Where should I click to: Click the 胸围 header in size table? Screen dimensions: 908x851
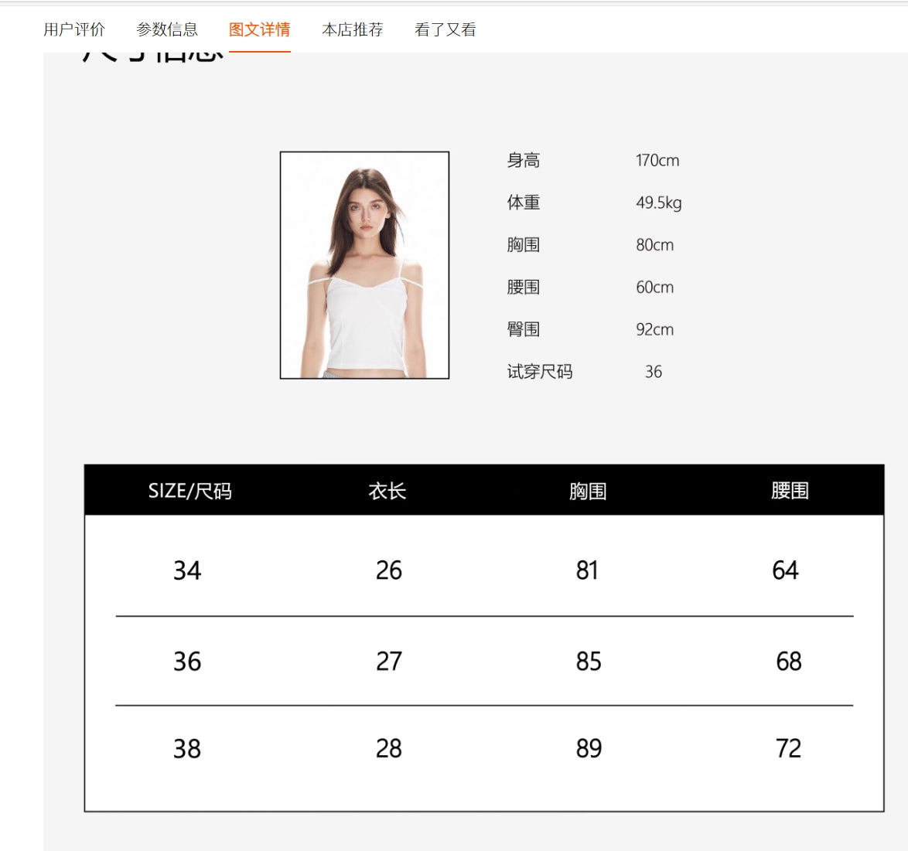point(588,491)
